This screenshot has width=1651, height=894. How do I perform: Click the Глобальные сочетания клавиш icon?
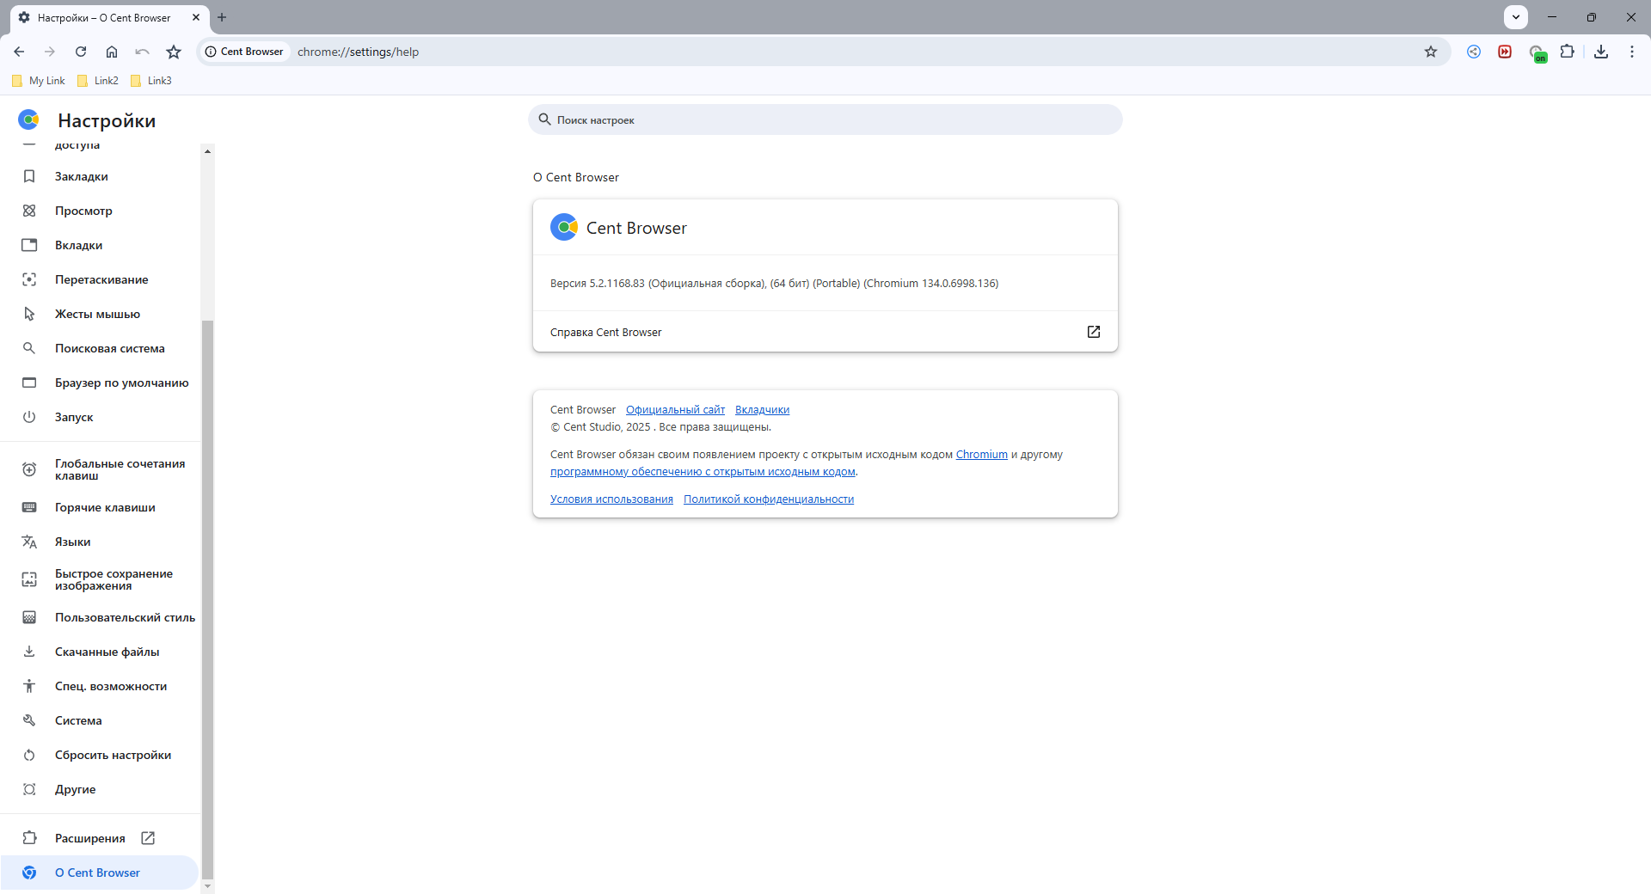pos(29,469)
